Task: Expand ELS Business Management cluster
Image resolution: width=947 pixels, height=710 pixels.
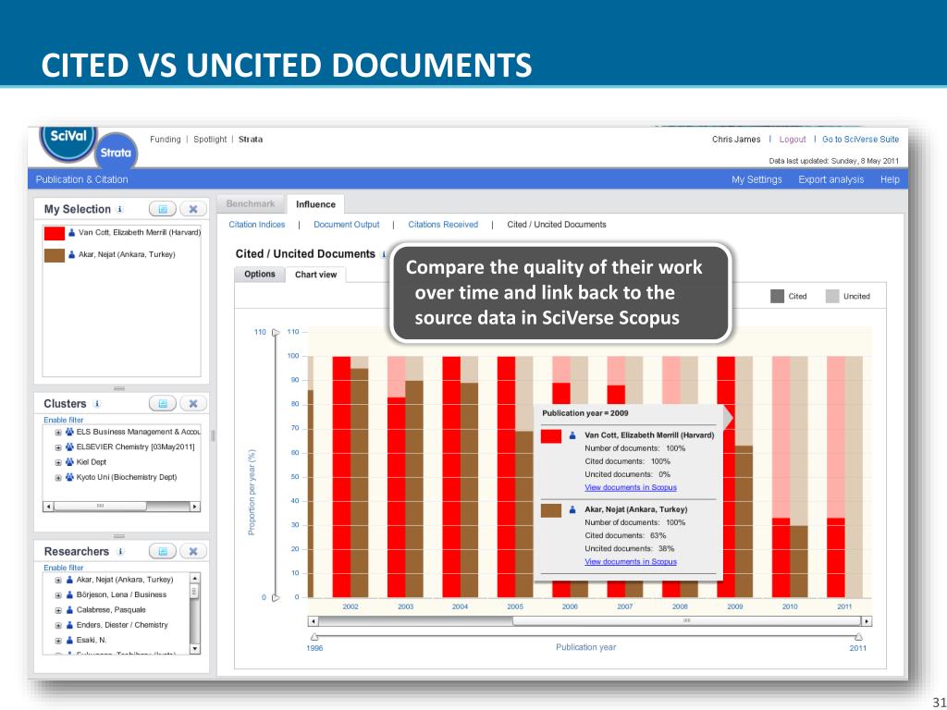Action: [x=58, y=433]
